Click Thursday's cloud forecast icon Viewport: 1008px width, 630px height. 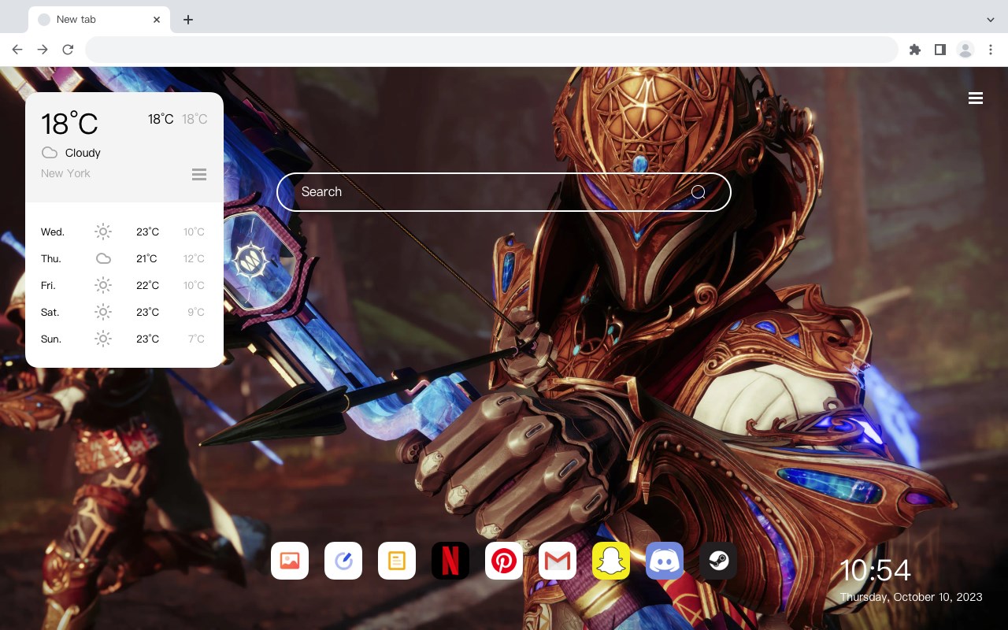click(103, 258)
